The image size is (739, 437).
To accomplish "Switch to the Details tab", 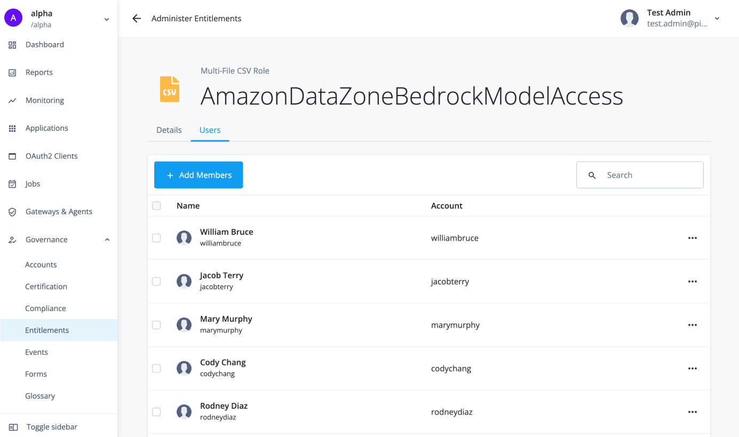I will coord(169,130).
